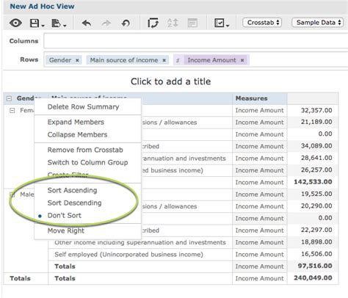The image size is (348, 298).
Task: Open the save floppy disk menu
Action: point(37,23)
